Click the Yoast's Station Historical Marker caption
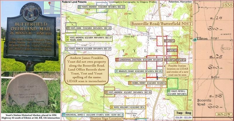This screenshot has height=121, width=234. (x=31, y=117)
